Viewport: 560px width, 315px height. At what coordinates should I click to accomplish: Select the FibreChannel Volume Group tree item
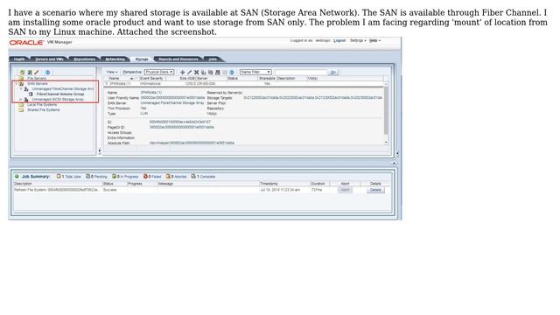pyautogui.click(x=60, y=94)
